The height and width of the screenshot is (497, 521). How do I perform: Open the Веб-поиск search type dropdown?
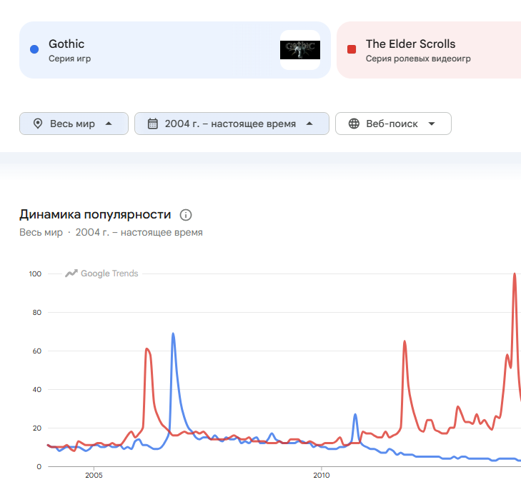(x=393, y=124)
